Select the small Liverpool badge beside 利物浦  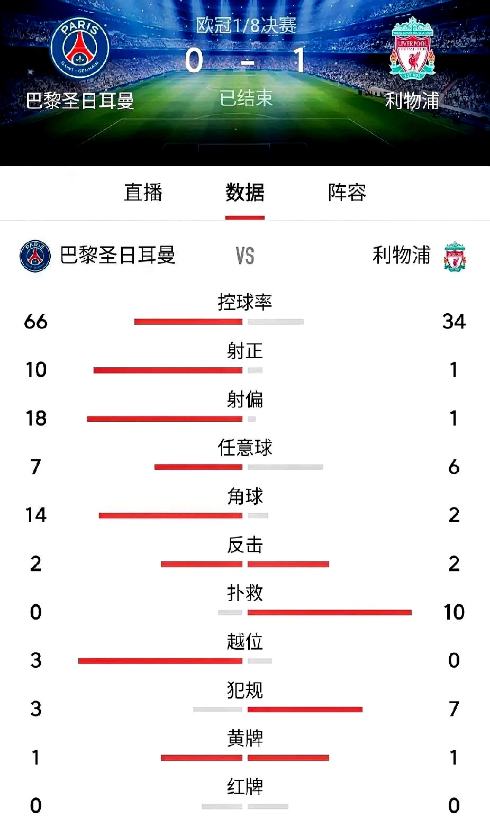click(455, 256)
